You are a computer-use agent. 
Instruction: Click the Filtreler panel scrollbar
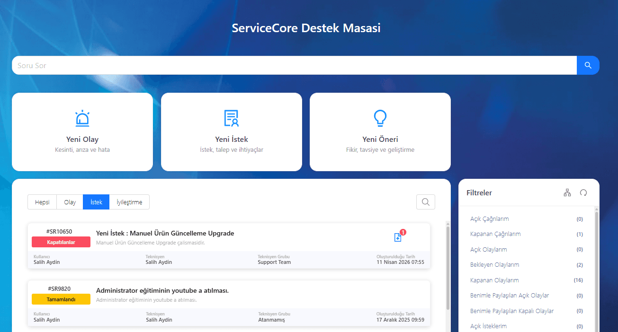(x=597, y=272)
